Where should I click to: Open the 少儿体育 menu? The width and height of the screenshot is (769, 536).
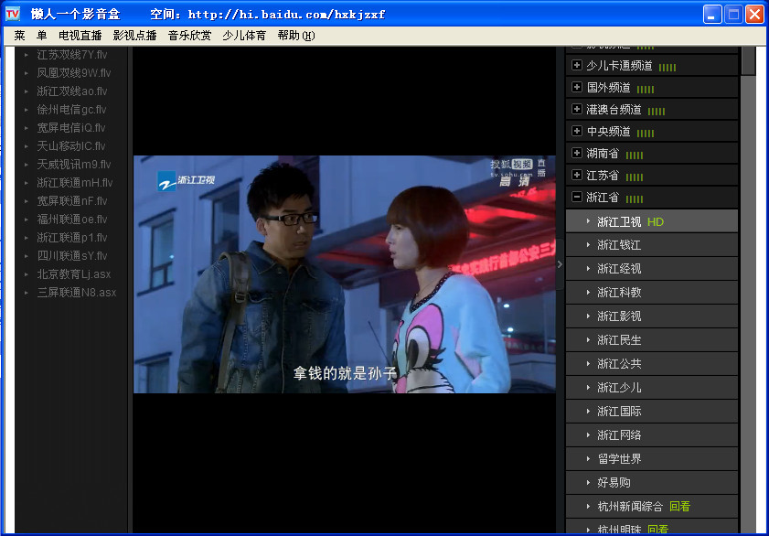click(244, 36)
